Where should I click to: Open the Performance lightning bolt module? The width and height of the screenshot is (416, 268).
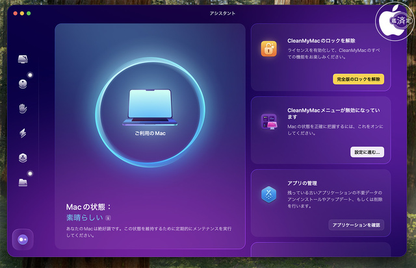23,133
